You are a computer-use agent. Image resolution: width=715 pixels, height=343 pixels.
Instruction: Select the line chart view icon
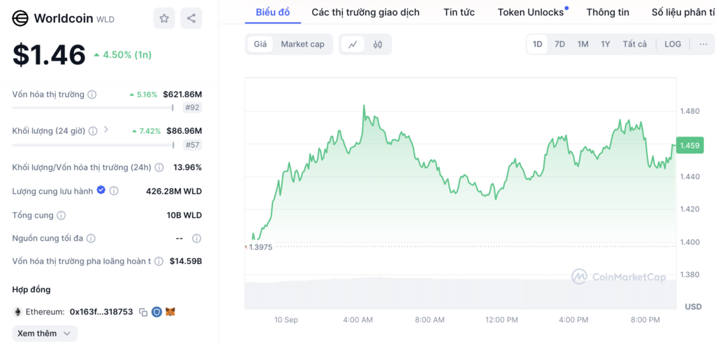[353, 44]
